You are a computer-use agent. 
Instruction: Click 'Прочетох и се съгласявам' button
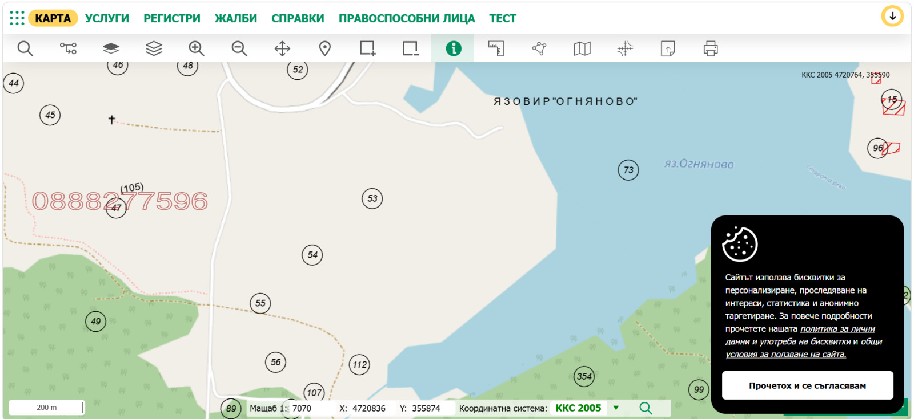[807, 386]
